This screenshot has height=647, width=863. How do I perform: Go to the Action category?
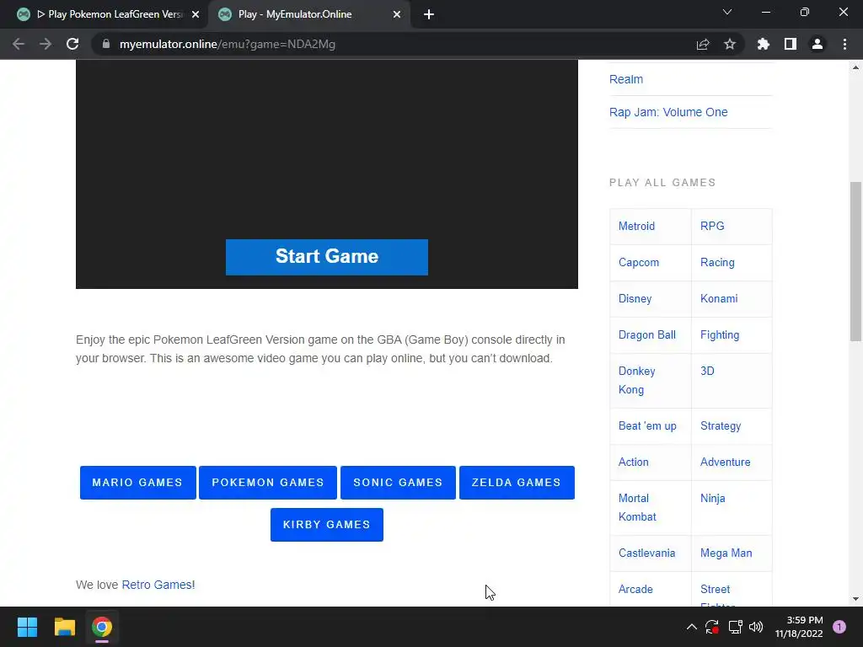[634, 463]
